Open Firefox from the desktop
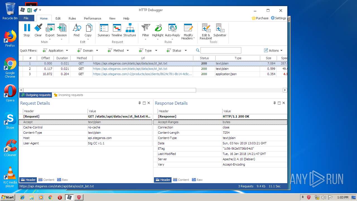 [10, 39]
